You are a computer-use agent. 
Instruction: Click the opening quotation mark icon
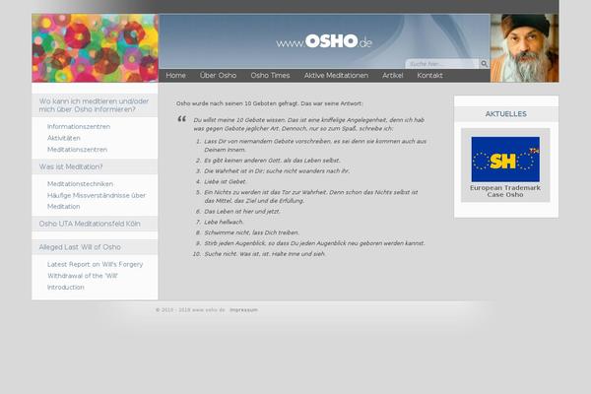click(182, 119)
